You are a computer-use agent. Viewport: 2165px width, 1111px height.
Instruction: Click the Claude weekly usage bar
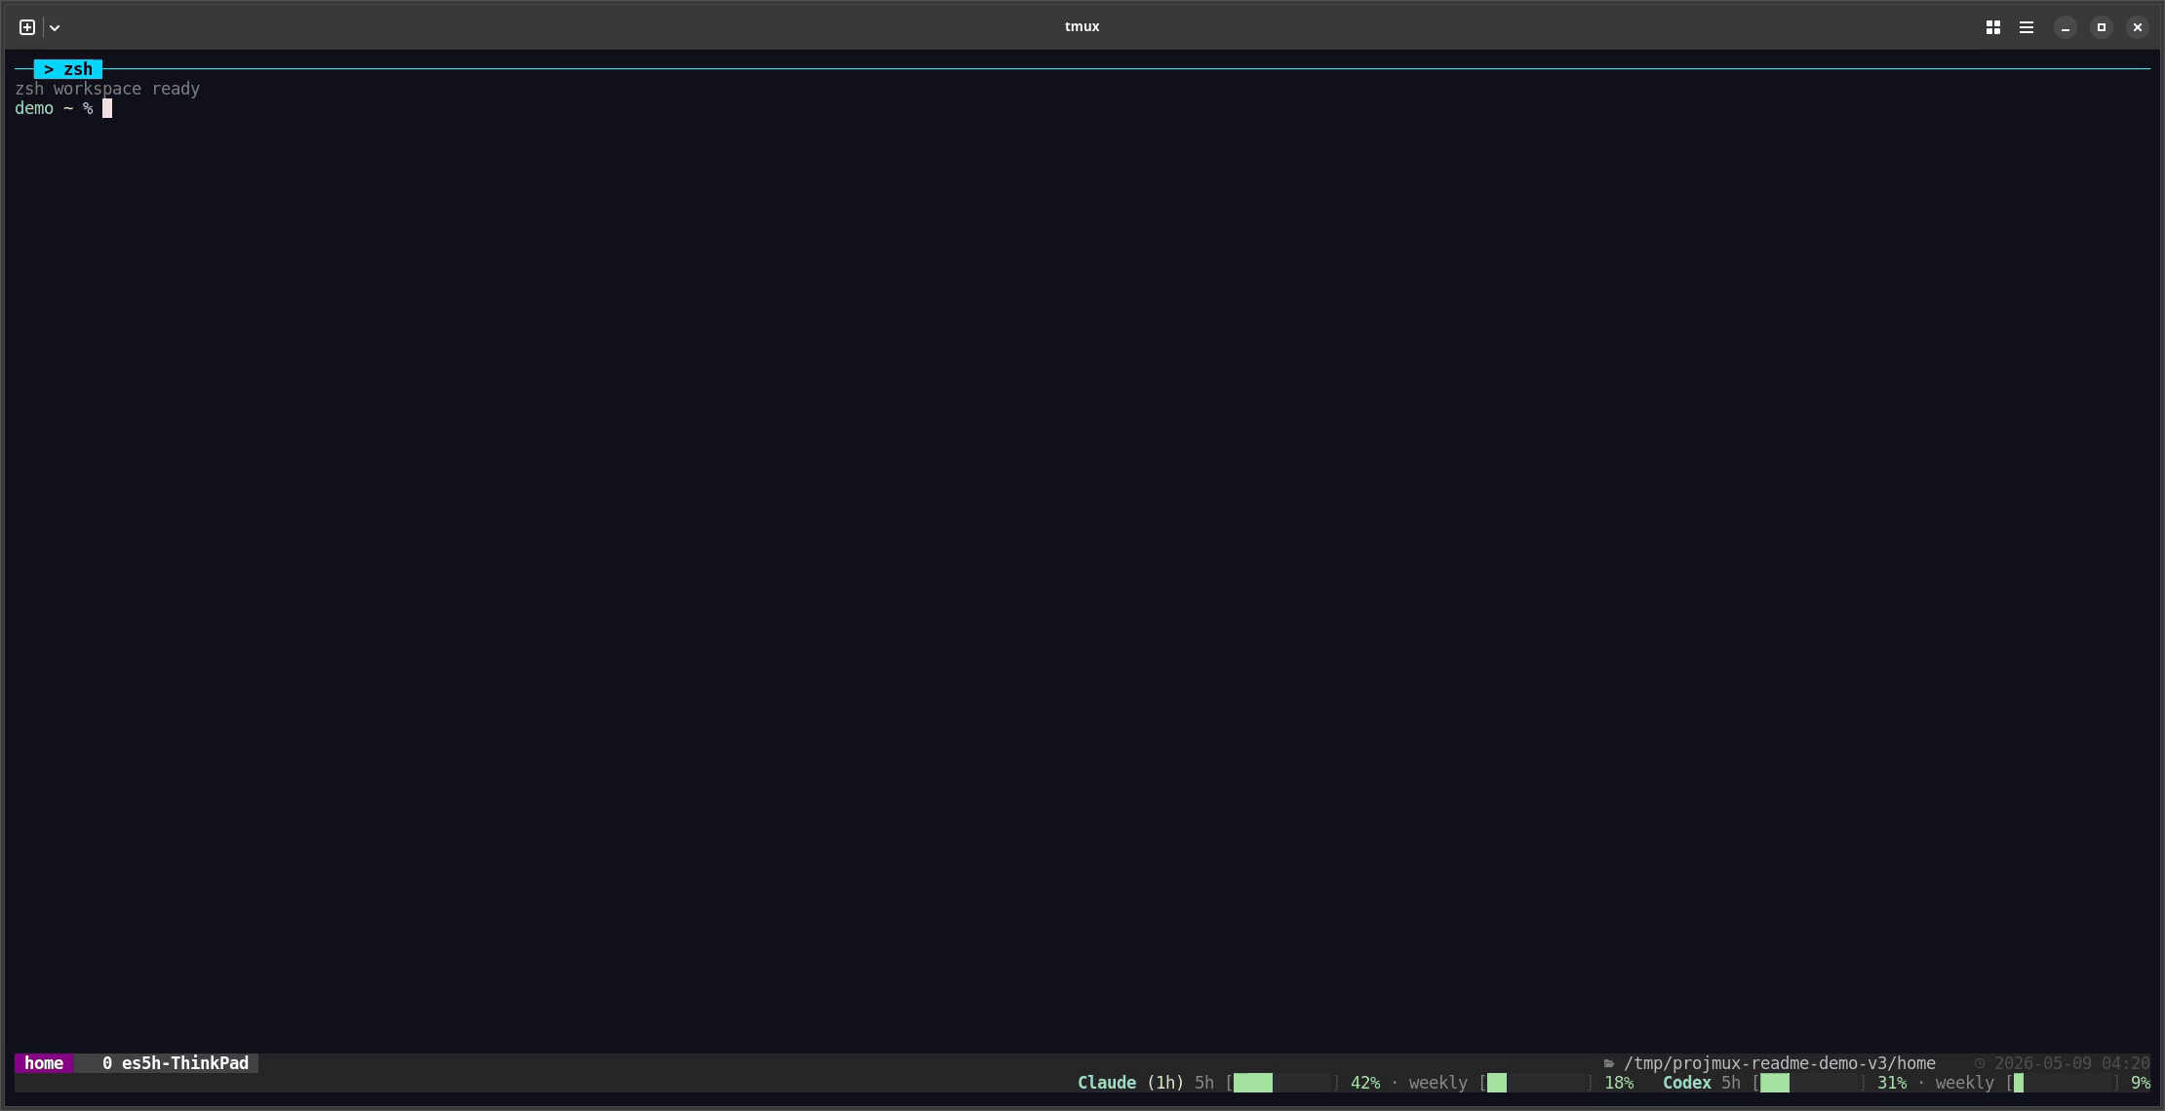tap(1536, 1083)
